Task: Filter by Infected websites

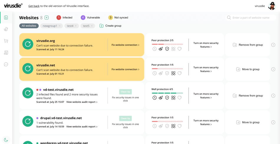Action: pos(65,17)
